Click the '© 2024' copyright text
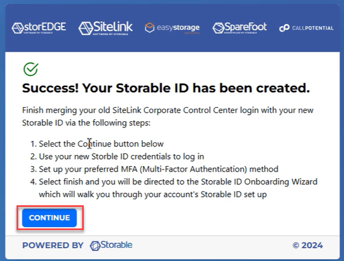Viewport: 344px width, 261px height. 308,246
